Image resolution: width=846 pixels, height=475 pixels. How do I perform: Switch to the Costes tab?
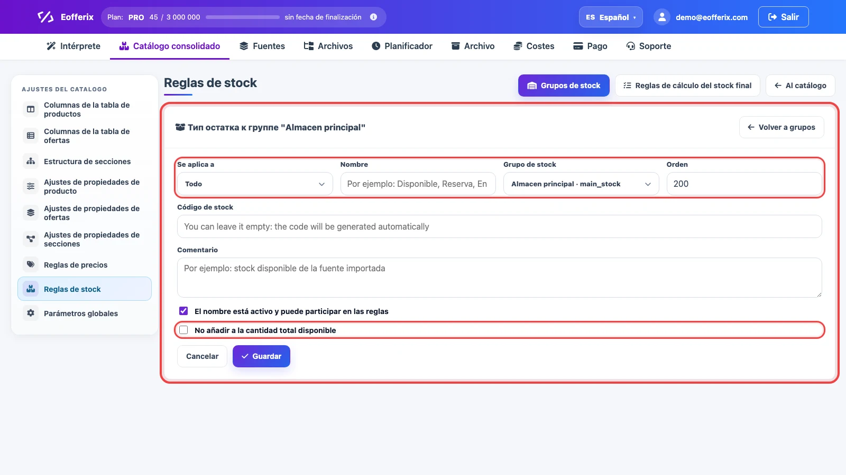[534, 46]
